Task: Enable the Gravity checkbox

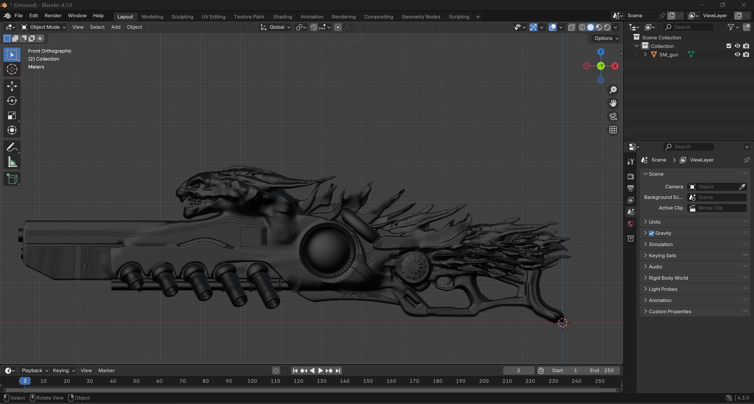Action: [x=652, y=233]
